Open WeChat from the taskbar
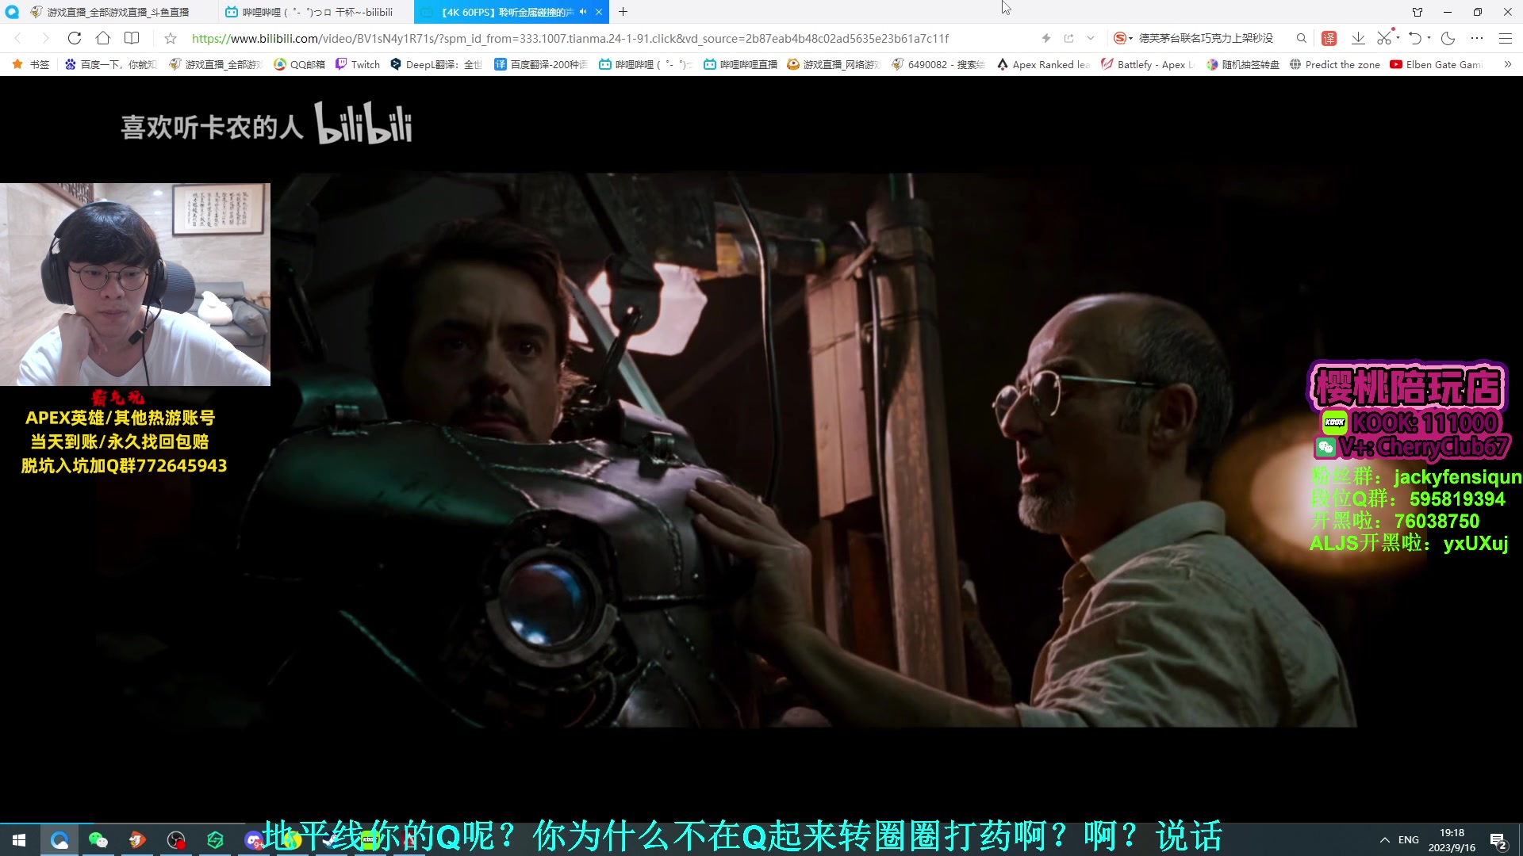The height and width of the screenshot is (856, 1523). click(x=98, y=839)
